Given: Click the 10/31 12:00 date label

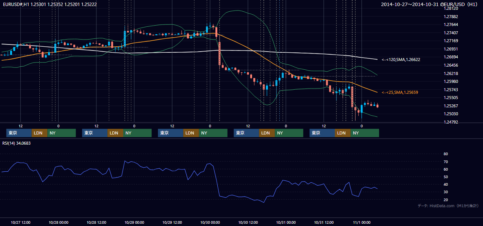Looking at the screenshot, I should click(x=324, y=222).
